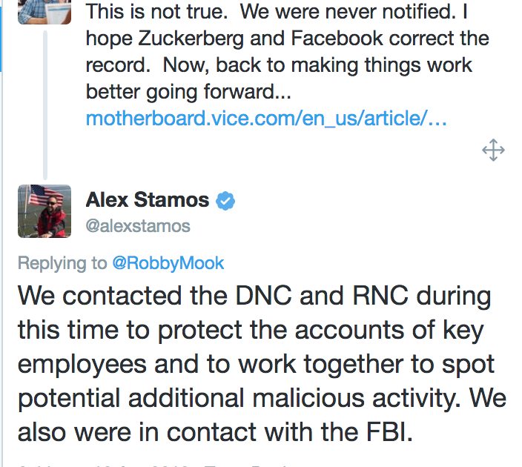Open the @RobbyMook mention link
Viewport: 522px width, 467px height.
point(168,263)
